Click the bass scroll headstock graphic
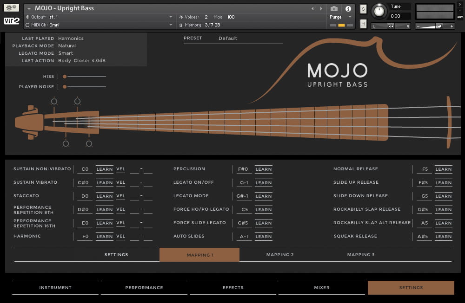Viewport: 465px width, 303px height. (x=29, y=122)
